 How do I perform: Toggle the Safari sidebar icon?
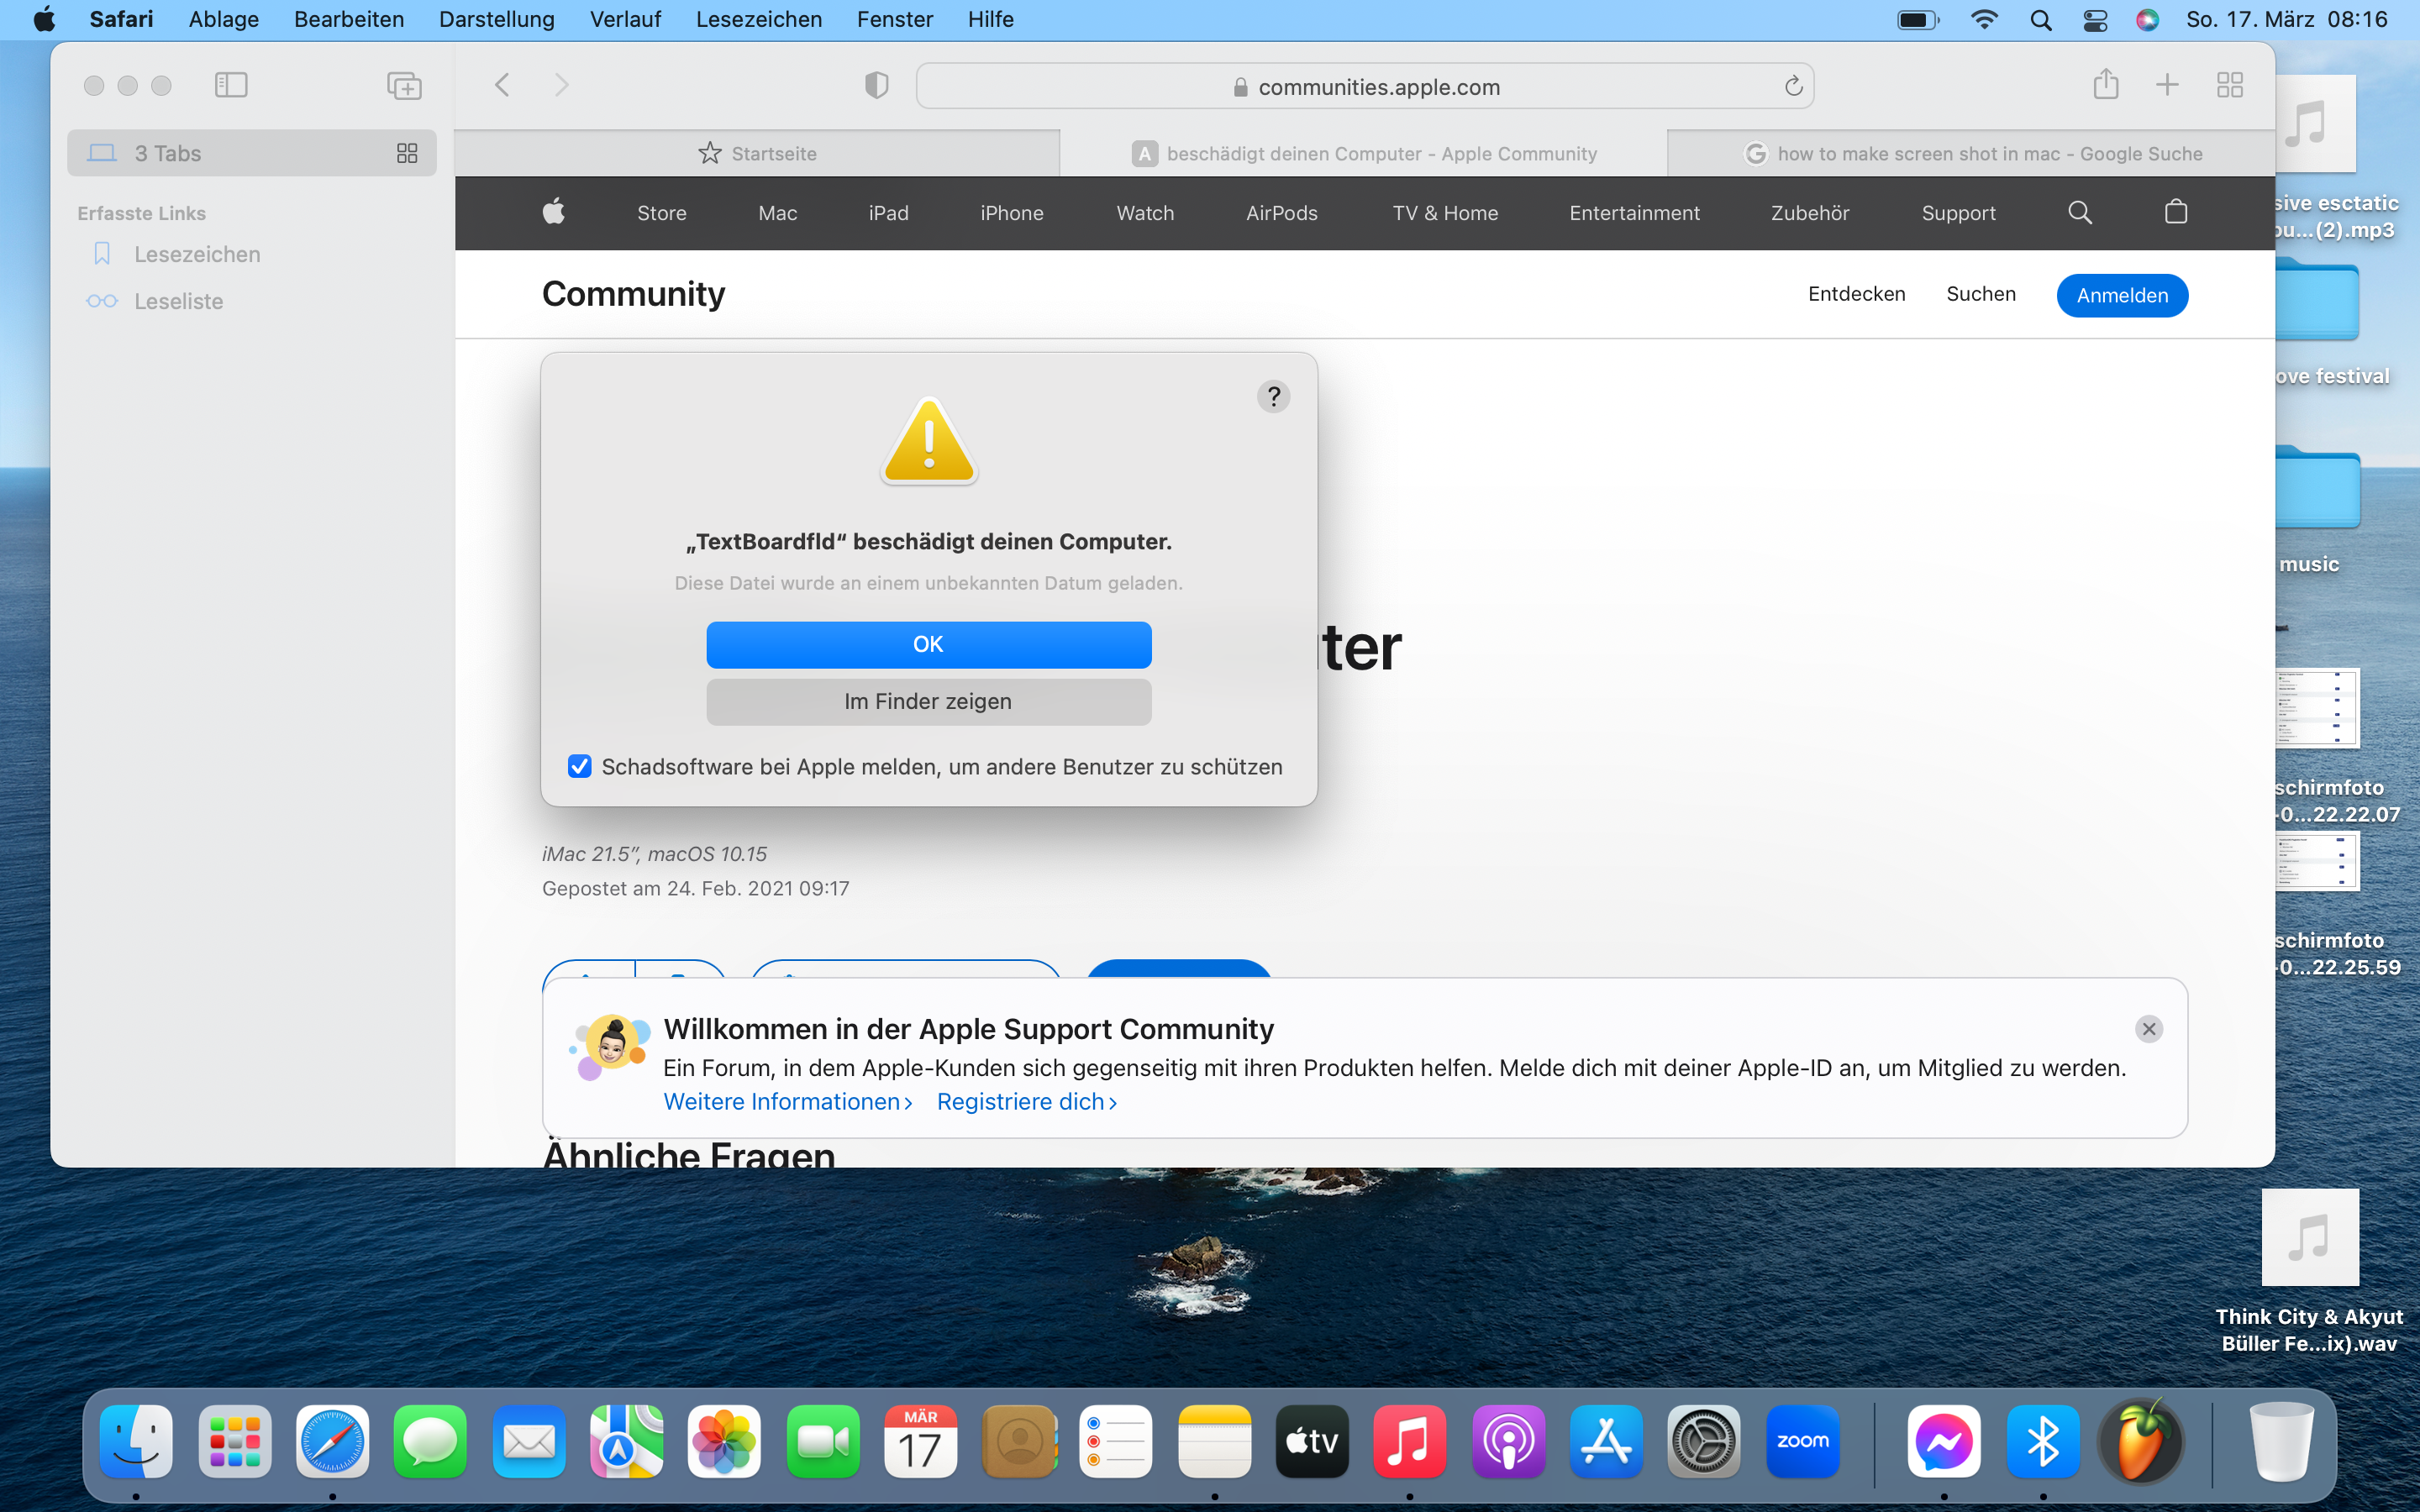[x=231, y=85]
